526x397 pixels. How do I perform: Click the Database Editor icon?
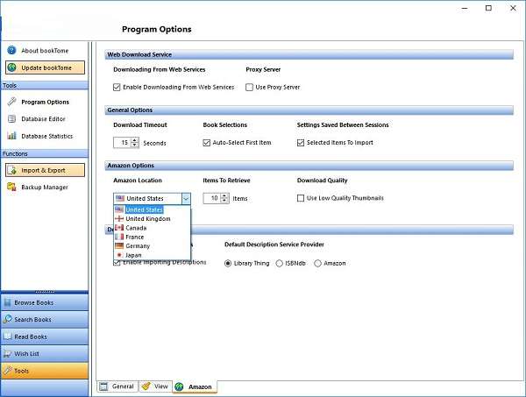(11, 118)
